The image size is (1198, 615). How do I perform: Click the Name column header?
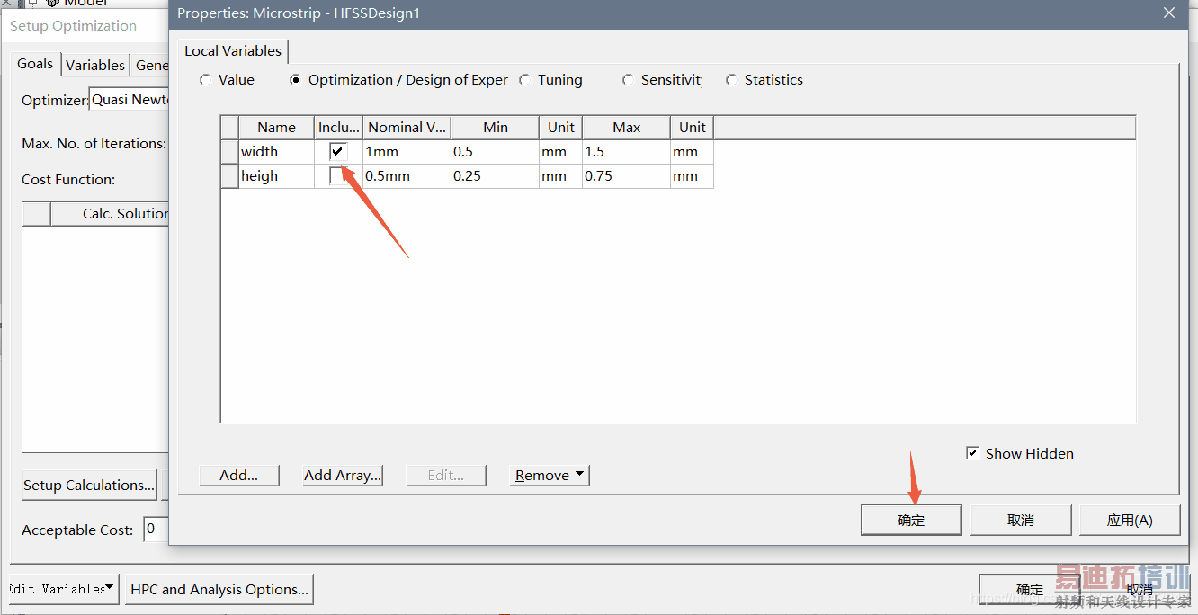pos(276,128)
